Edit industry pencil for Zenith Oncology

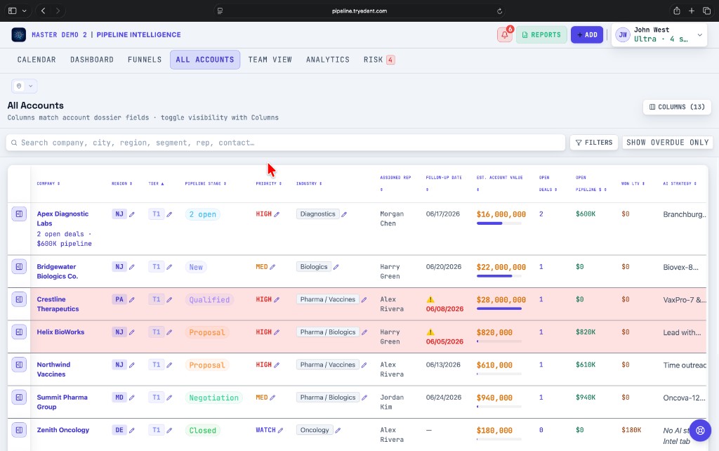pyautogui.click(x=338, y=431)
